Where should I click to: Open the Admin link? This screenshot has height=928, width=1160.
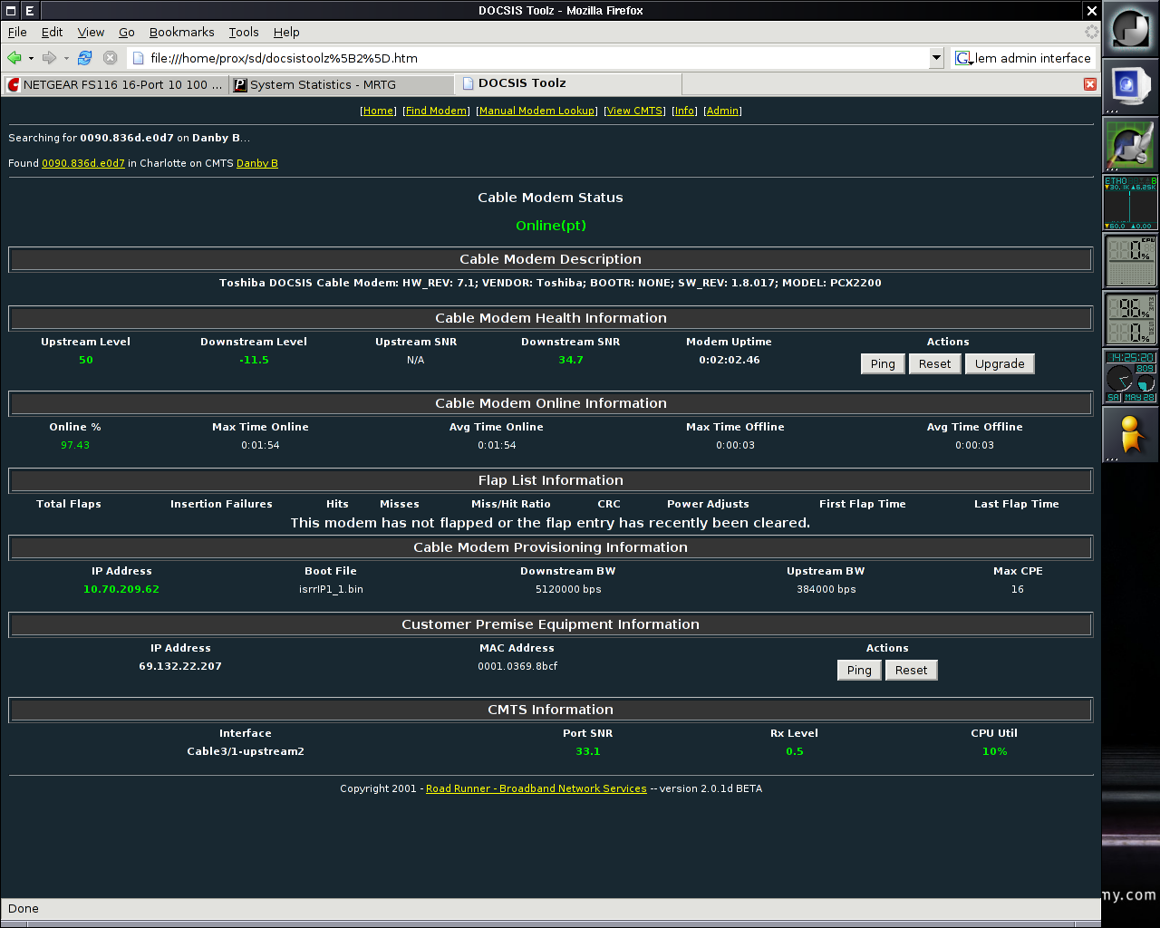pyautogui.click(x=722, y=111)
